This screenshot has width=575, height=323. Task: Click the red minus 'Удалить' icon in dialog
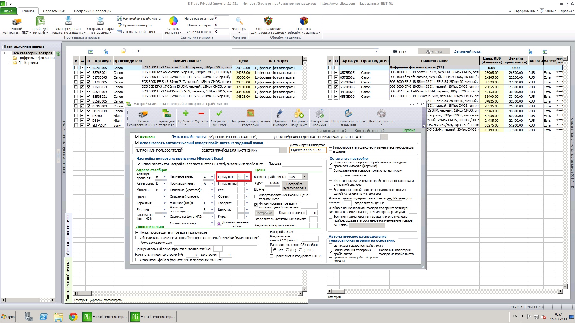(201, 114)
